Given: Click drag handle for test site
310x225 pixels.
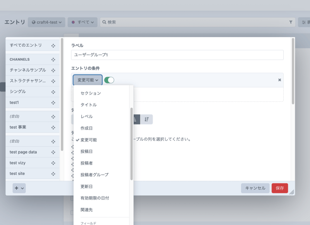Looking at the screenshot, I should tap(53, 174).
